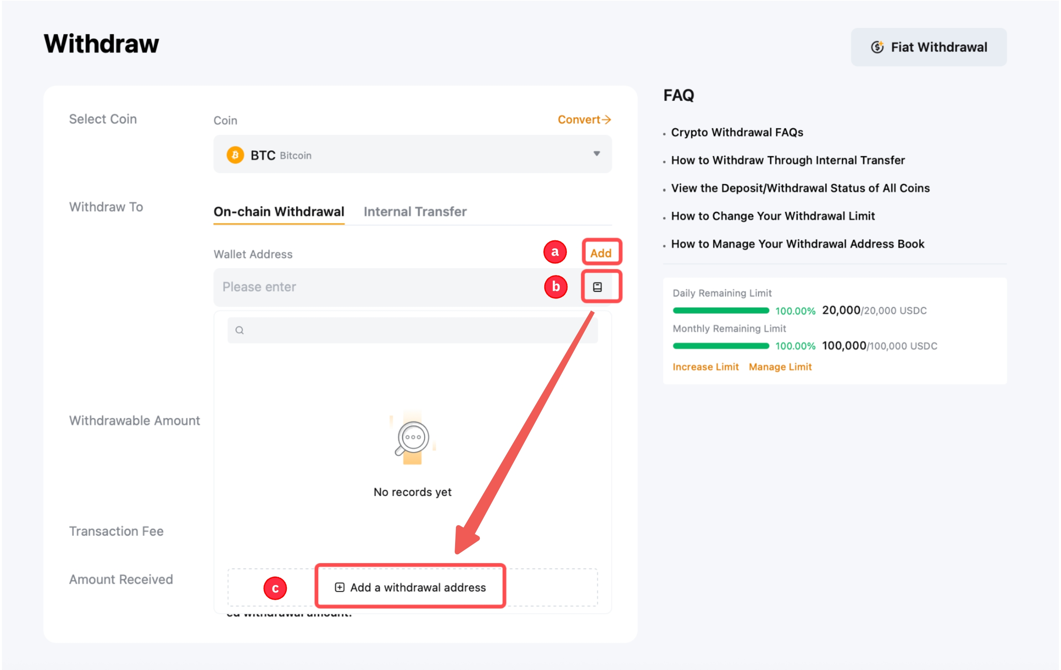The width and height of the screenshot is (1061, 670).
Task: Switch to Internal Transfer tab
Action: [x=415, y=211]
